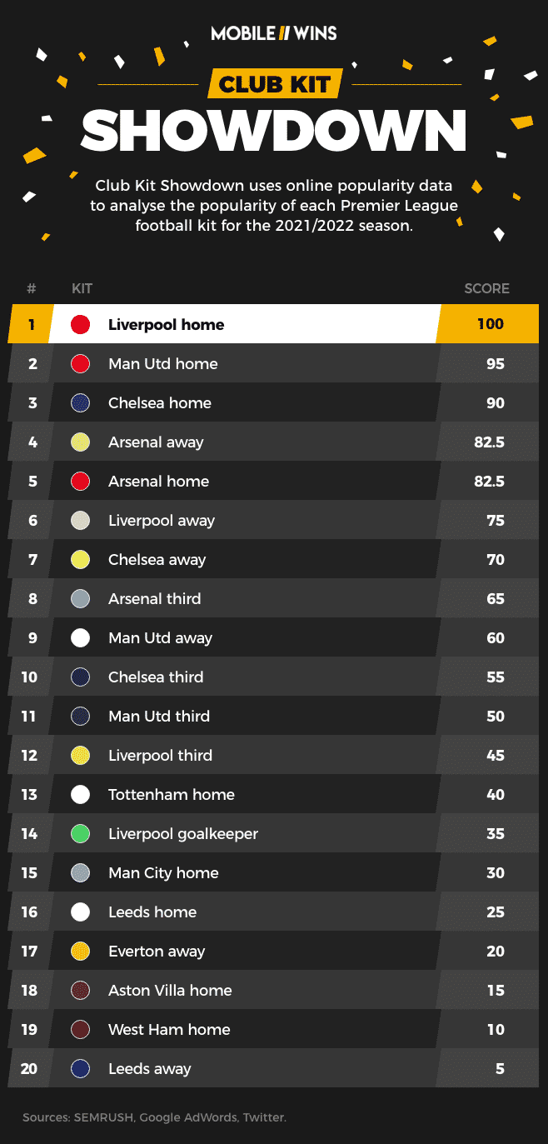Screen dimensions: 548x1144
Task: Select the red Man Utd home circle
Action: click(x=81, y=364)
